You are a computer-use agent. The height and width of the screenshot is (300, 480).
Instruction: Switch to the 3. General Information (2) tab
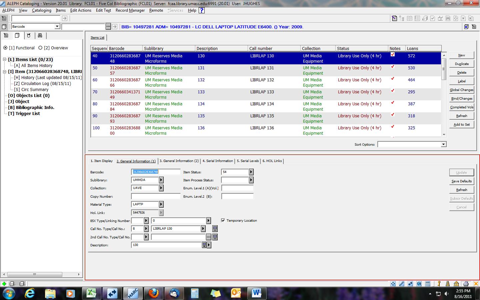click(x=179, y=161)
